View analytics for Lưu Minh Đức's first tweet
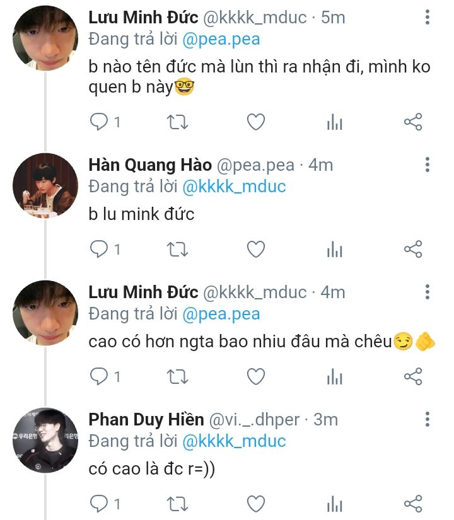This screenshot has width=454, height=520. click(334, 122)
